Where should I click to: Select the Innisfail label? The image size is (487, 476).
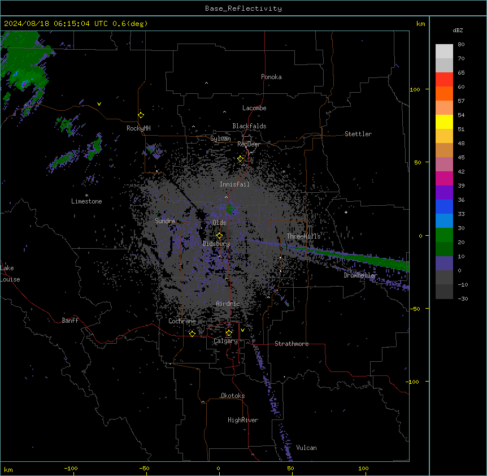(234, 184)
